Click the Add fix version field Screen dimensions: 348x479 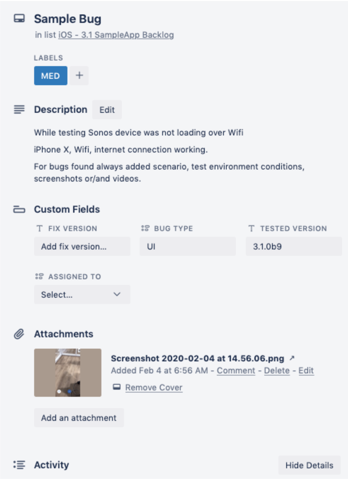click(82, 246)
